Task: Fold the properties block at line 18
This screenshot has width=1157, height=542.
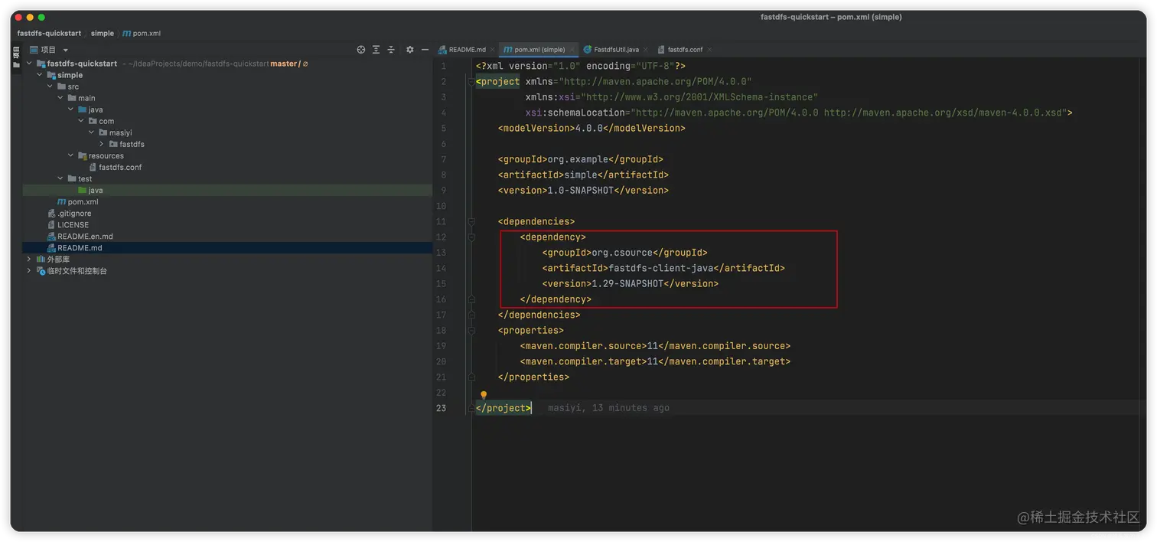Action: [x=471, y=331]
